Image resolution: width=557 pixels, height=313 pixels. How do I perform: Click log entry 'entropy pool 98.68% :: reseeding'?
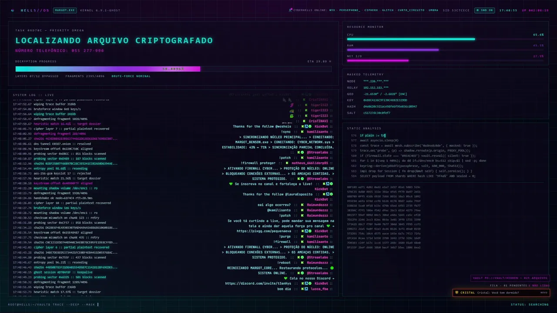(x=60, y=169)
